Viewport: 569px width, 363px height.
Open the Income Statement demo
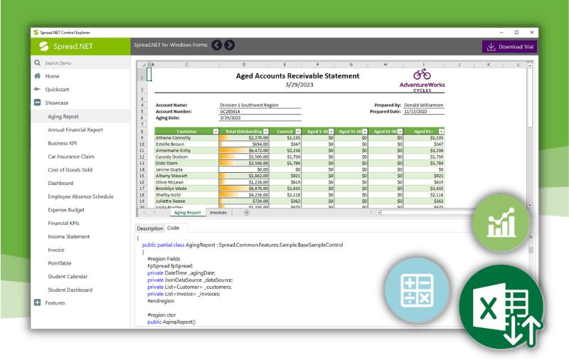click(x=68, y=237)
